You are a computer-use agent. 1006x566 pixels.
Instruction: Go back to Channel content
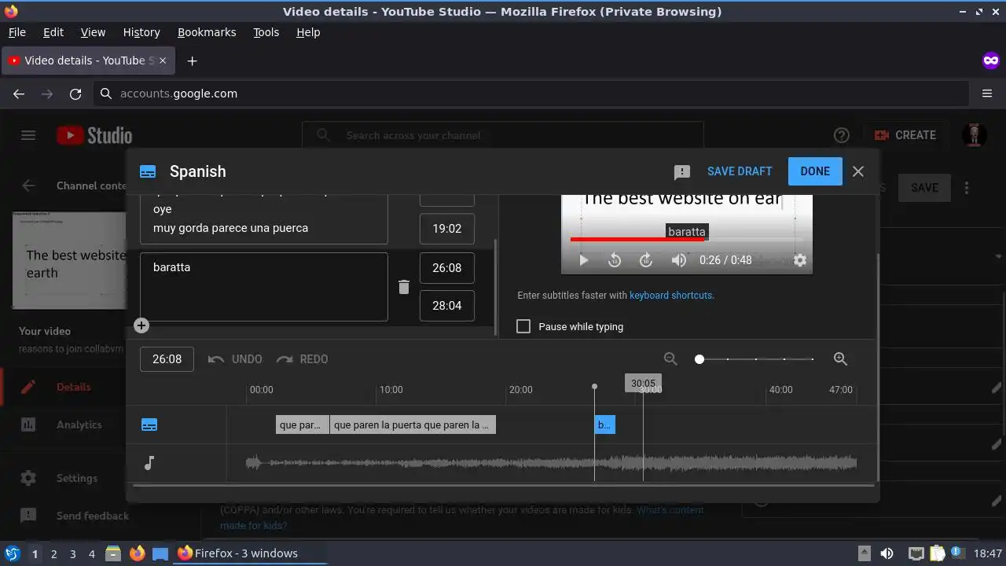coord(28,186)
